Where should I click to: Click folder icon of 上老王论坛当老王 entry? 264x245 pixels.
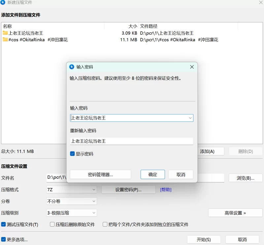(x=5, y=33)
